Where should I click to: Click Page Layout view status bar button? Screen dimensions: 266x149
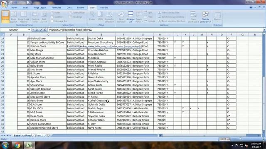(x=225, y=139)
